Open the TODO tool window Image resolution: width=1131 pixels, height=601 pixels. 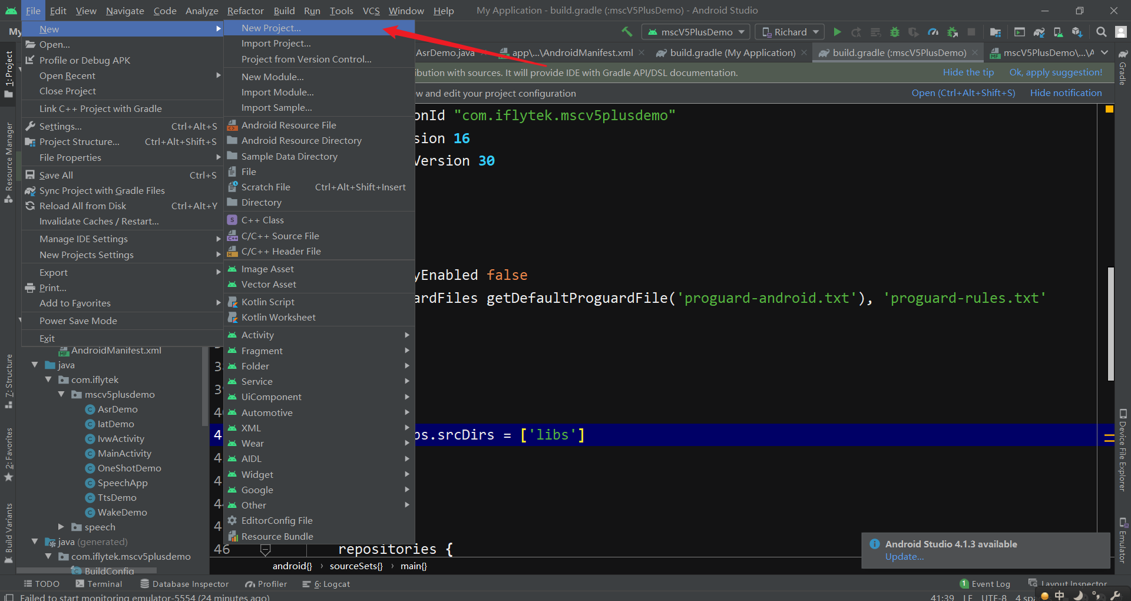tap(42, 584)
